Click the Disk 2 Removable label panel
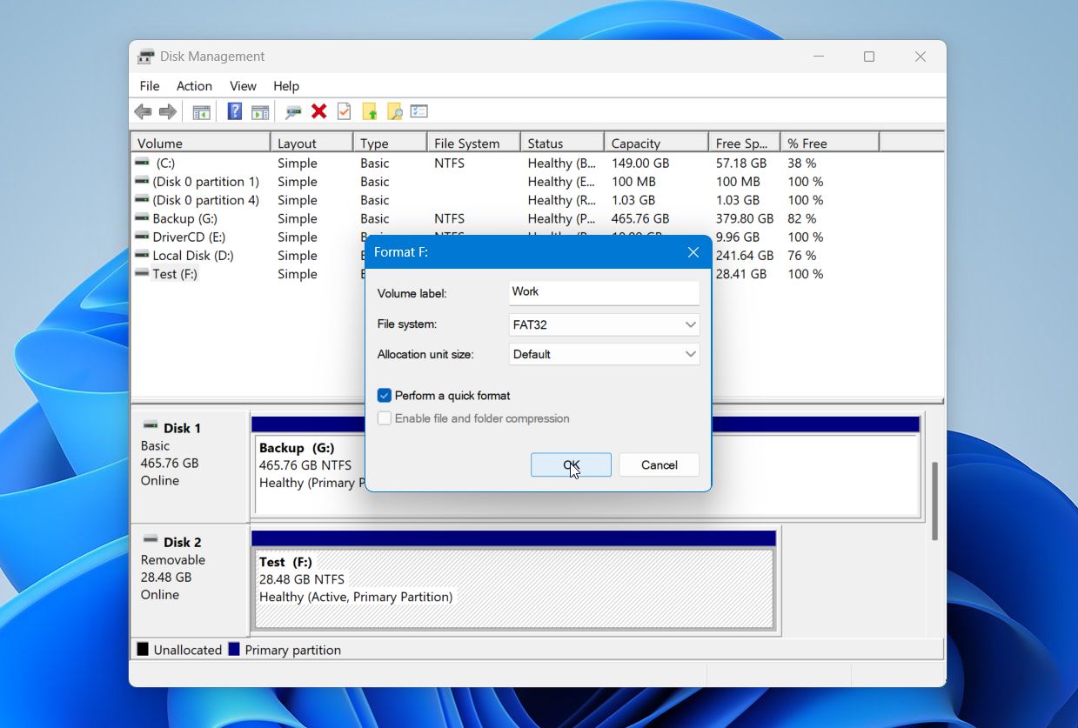 coord(189,579)
